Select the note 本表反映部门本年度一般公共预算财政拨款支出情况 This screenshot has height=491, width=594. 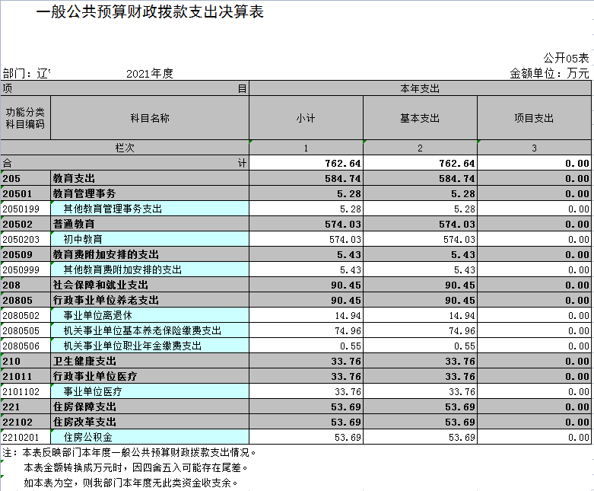139,452
